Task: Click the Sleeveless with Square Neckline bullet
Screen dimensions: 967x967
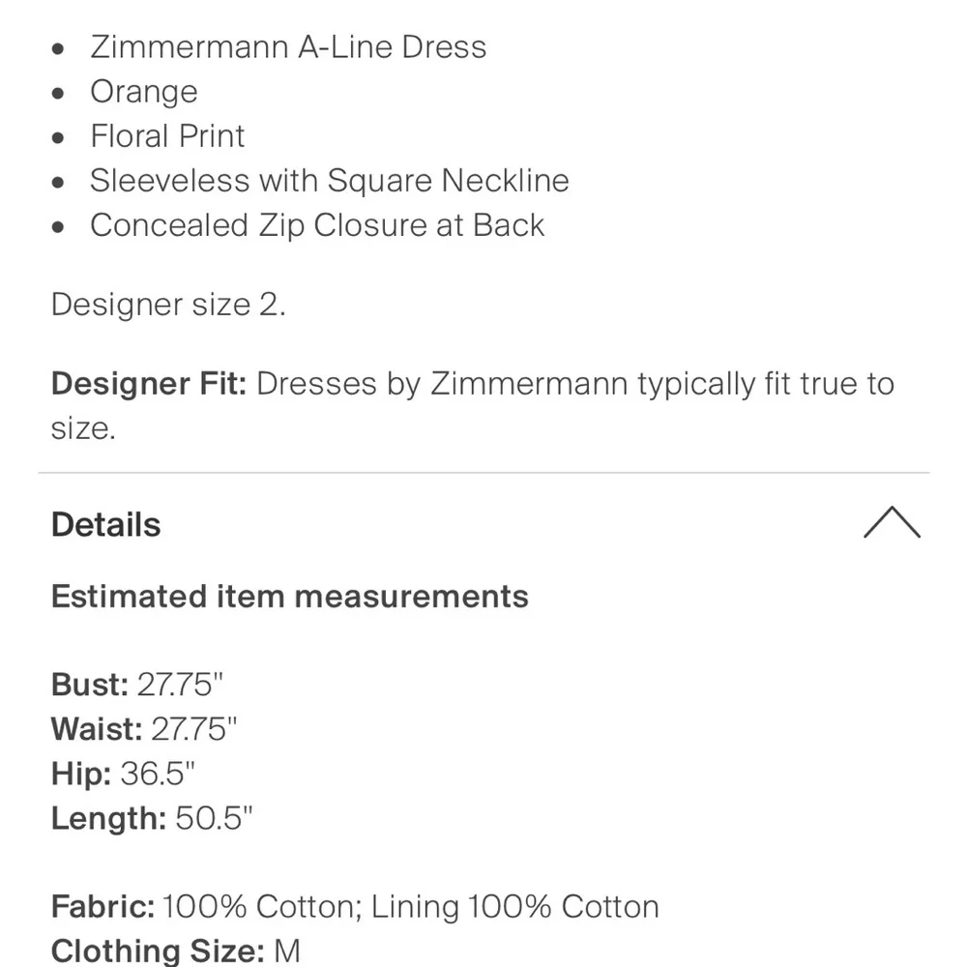Action: tap(330, 181)
